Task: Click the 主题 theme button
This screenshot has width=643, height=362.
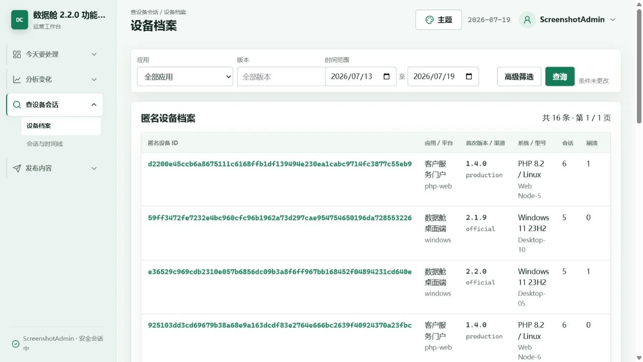Action: (x=439, y=20)
